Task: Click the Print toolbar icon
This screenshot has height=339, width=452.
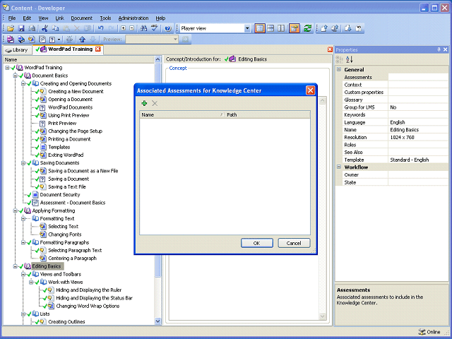Action: (32, 28)
